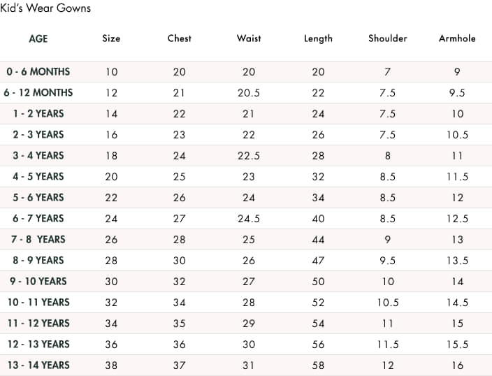
Task: Click the Chest column header
Action: tap(180, 38)
